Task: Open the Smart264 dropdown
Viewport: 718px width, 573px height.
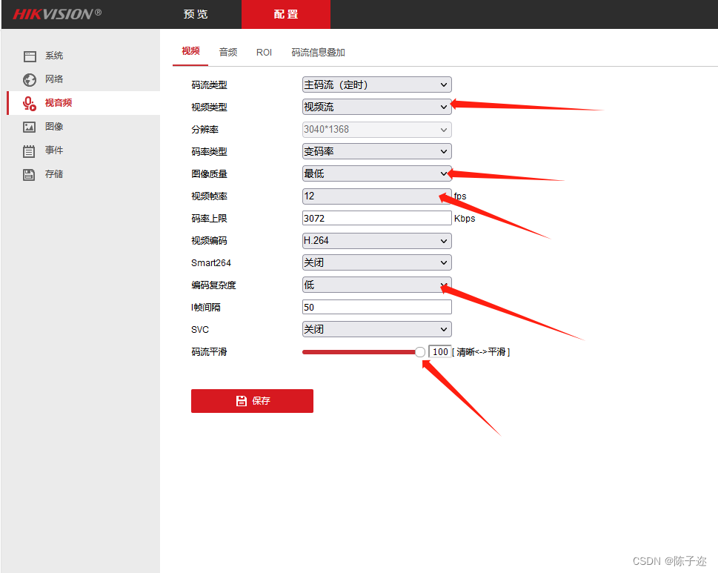Action: (377, 262)
